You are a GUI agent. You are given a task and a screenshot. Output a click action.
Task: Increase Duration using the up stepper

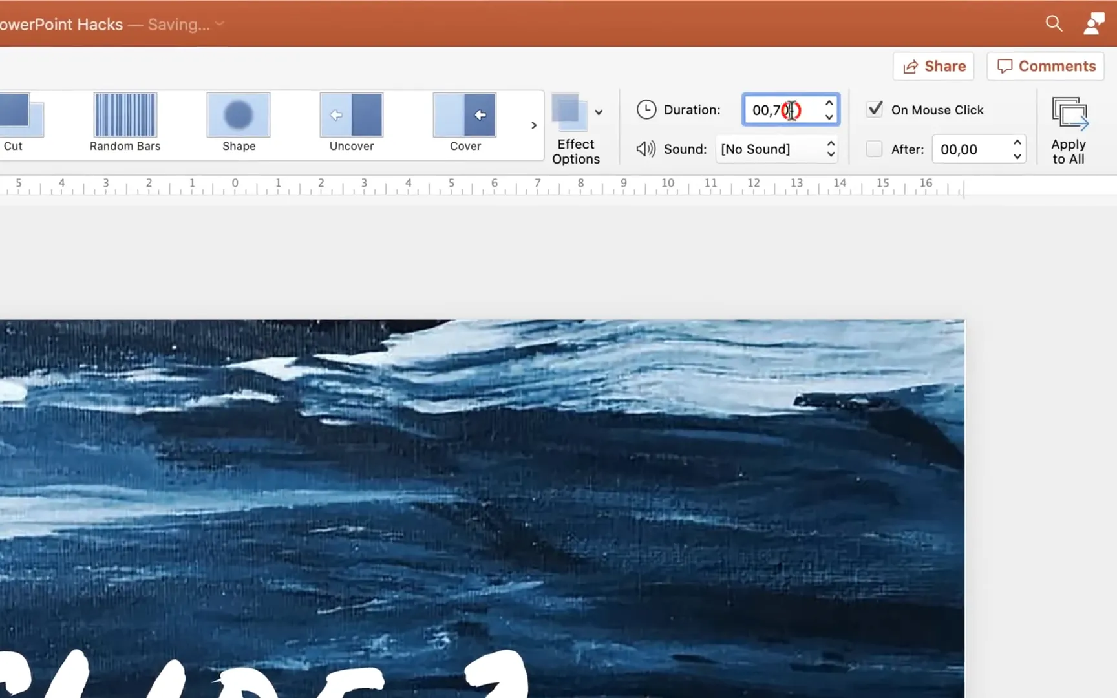point(829,102)
